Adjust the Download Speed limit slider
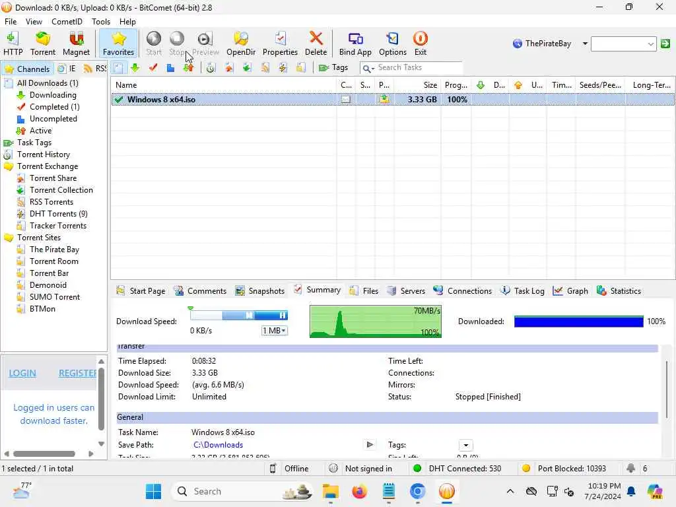Image resolution: width=676 pixels, height=507 pixels. pyautogui.click(x=239, y=315)
